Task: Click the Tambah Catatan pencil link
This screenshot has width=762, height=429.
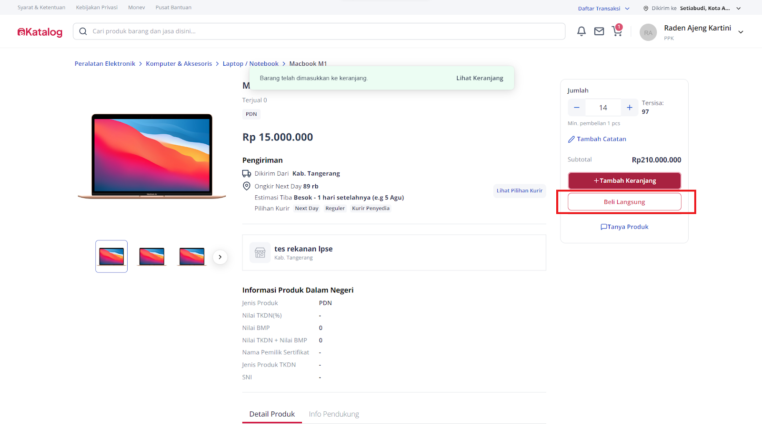Action: click(x=597, y=139)
